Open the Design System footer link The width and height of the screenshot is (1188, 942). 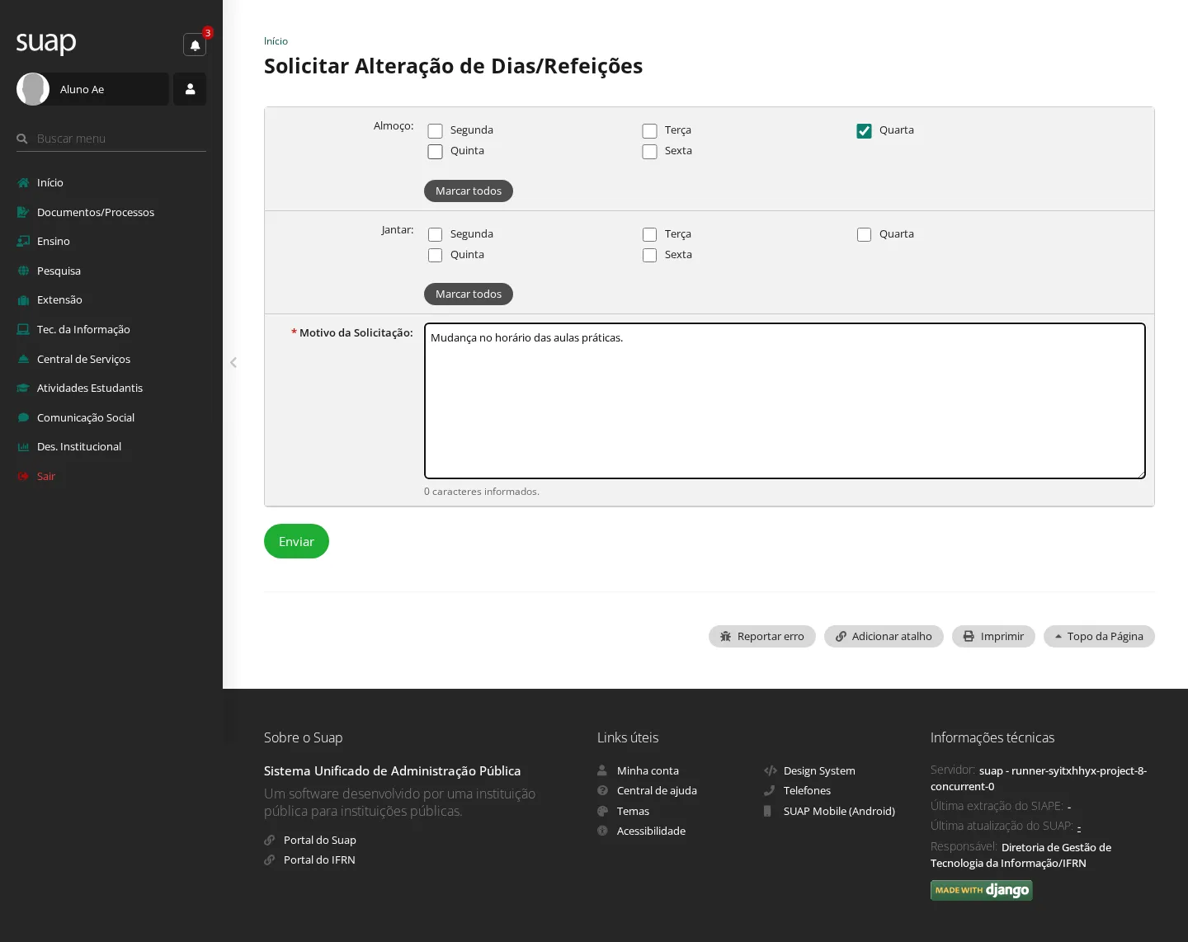pos(819,770)
